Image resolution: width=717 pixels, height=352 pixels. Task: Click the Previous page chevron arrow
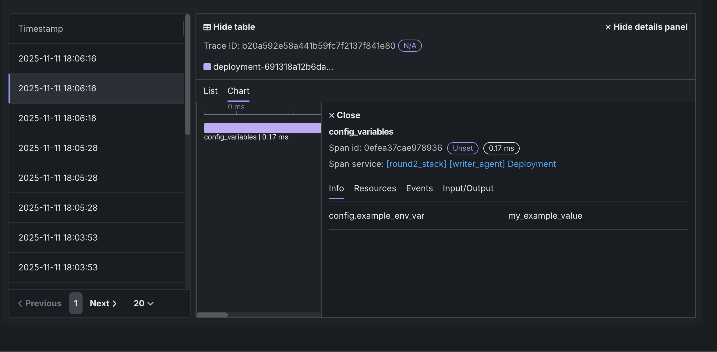coord(20,304)
